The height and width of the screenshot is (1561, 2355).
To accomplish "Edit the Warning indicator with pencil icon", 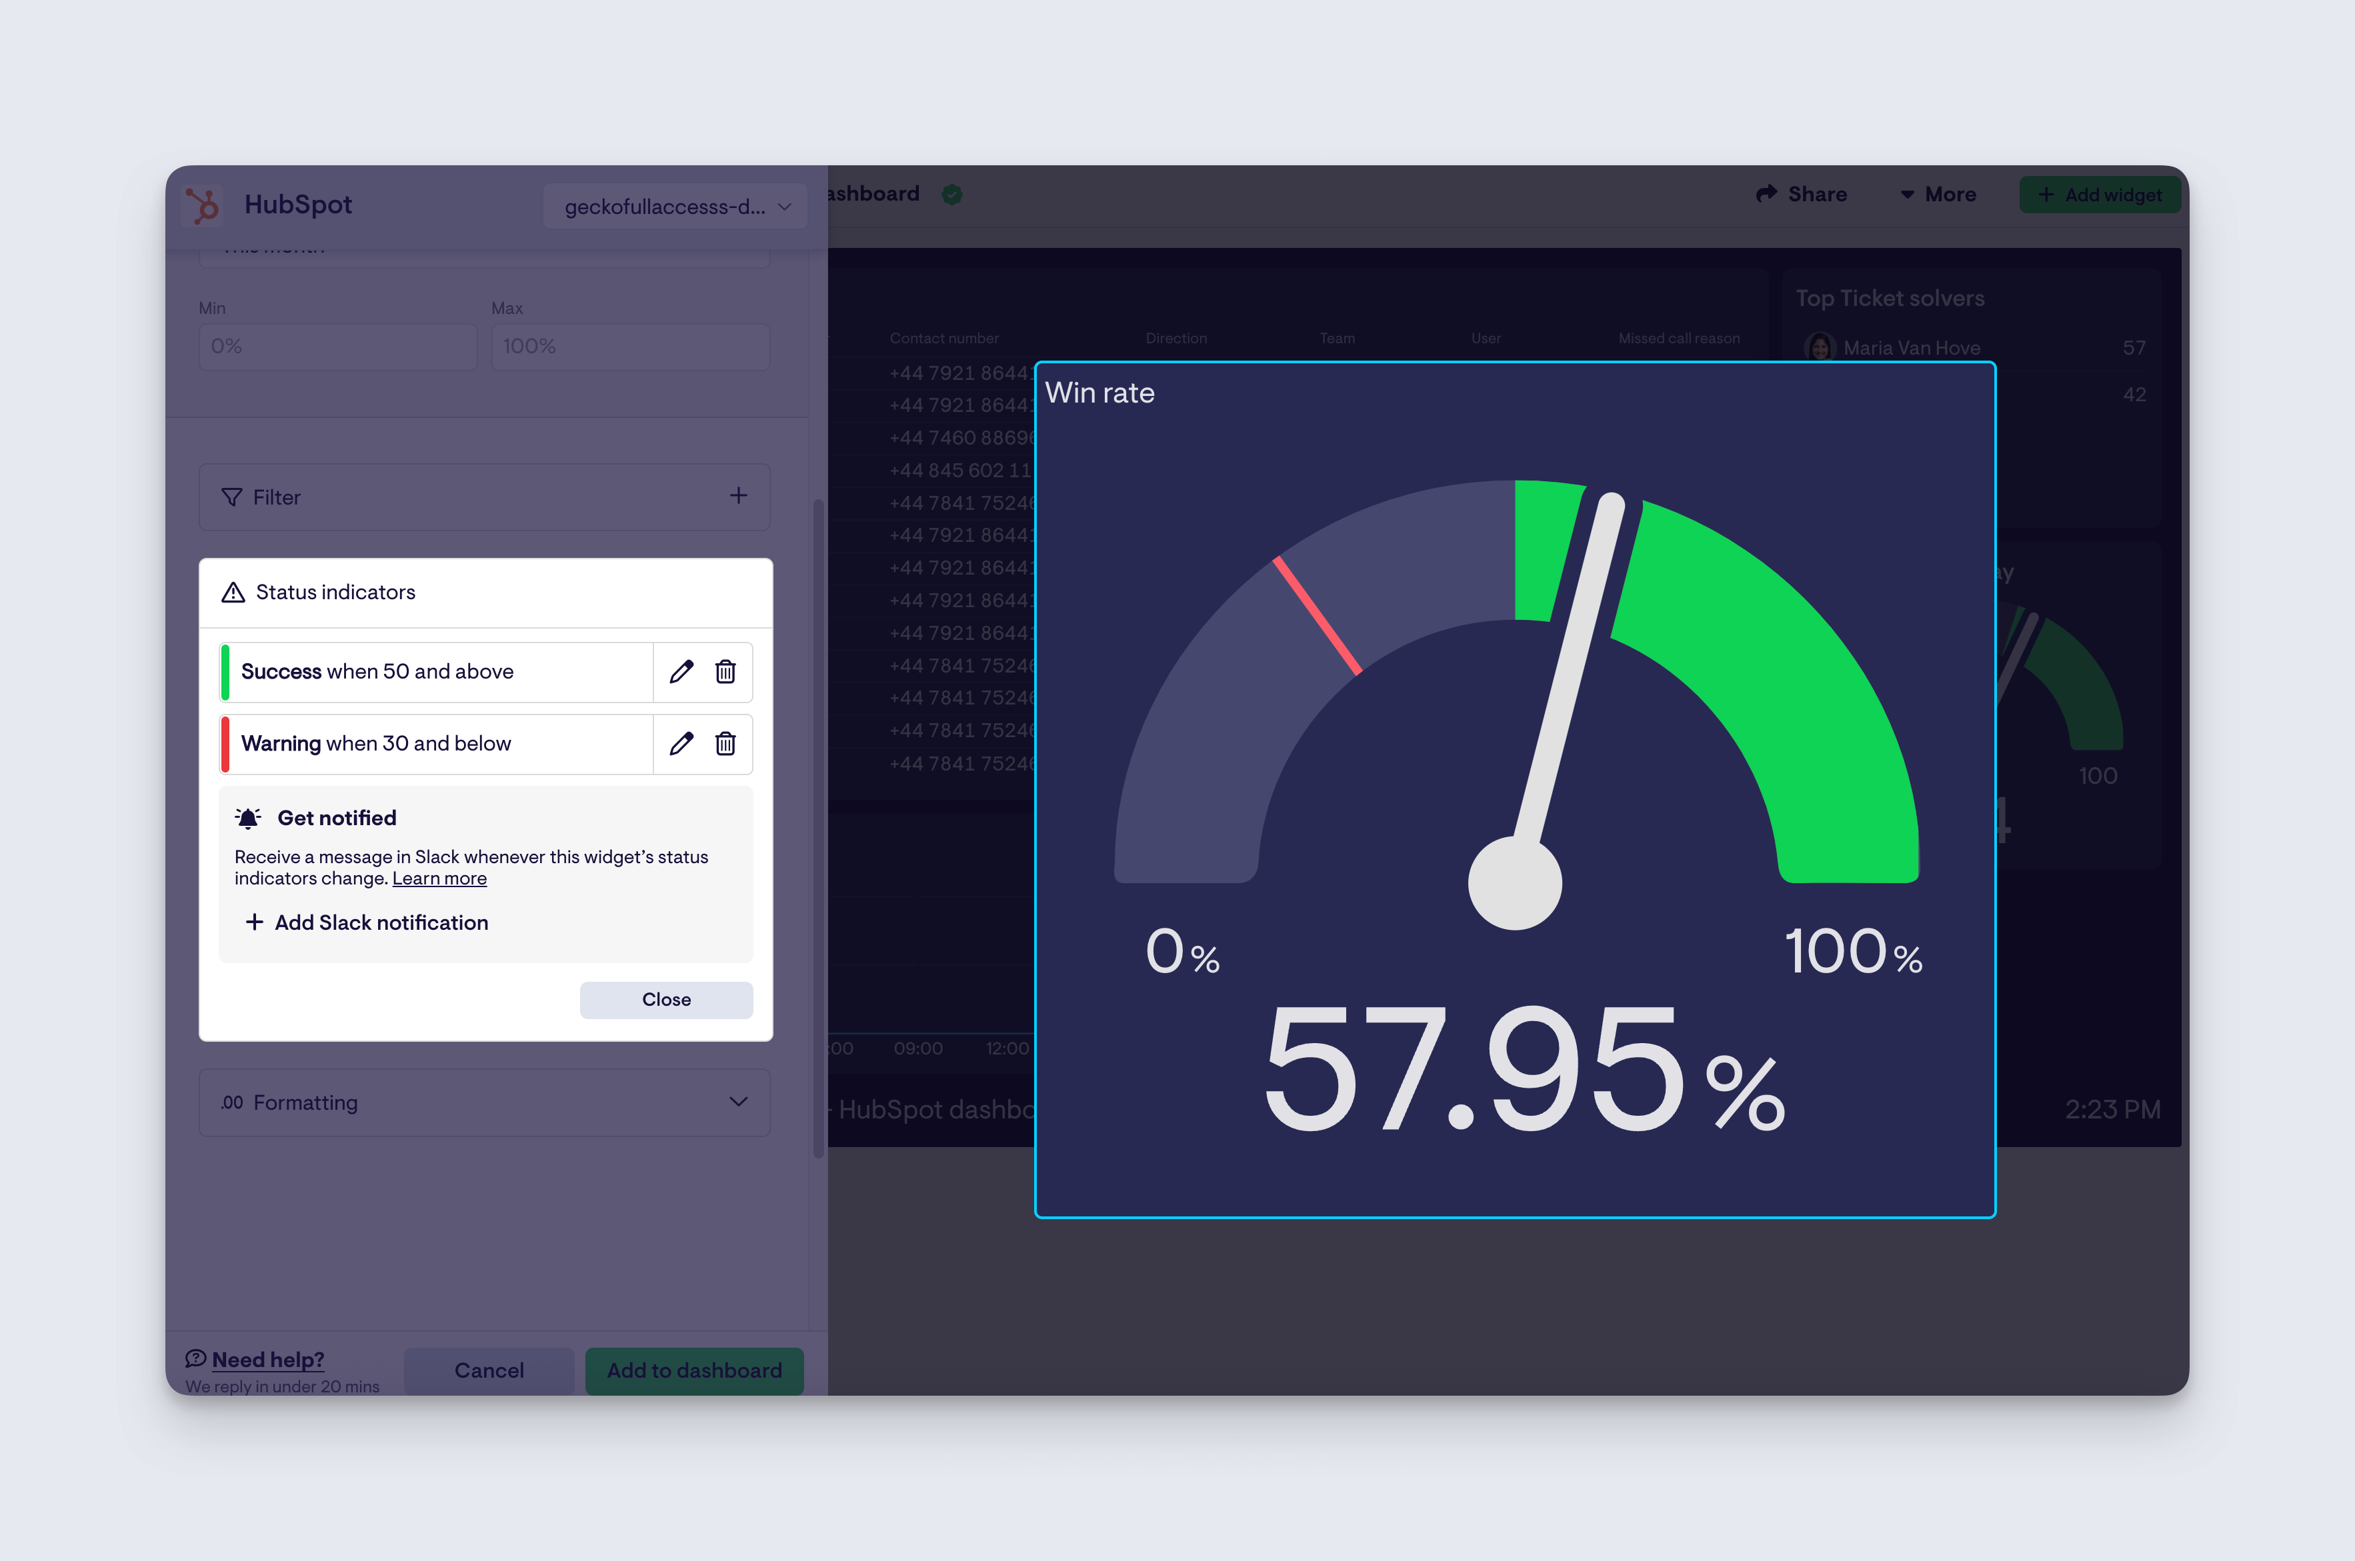I will [x=681, y=744].
